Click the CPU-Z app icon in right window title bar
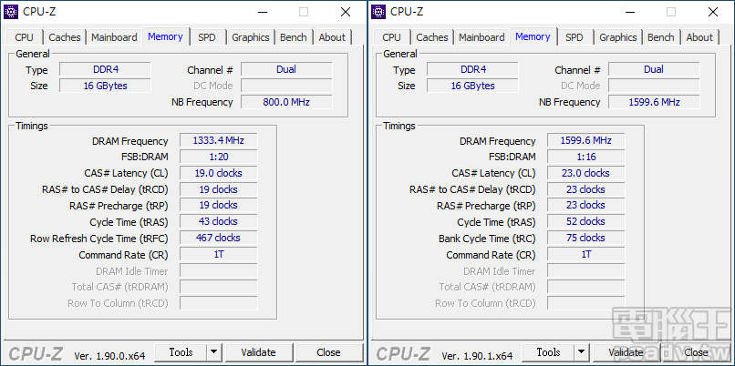Viewport: 735px width, 366px height. [x=380, y=12]
